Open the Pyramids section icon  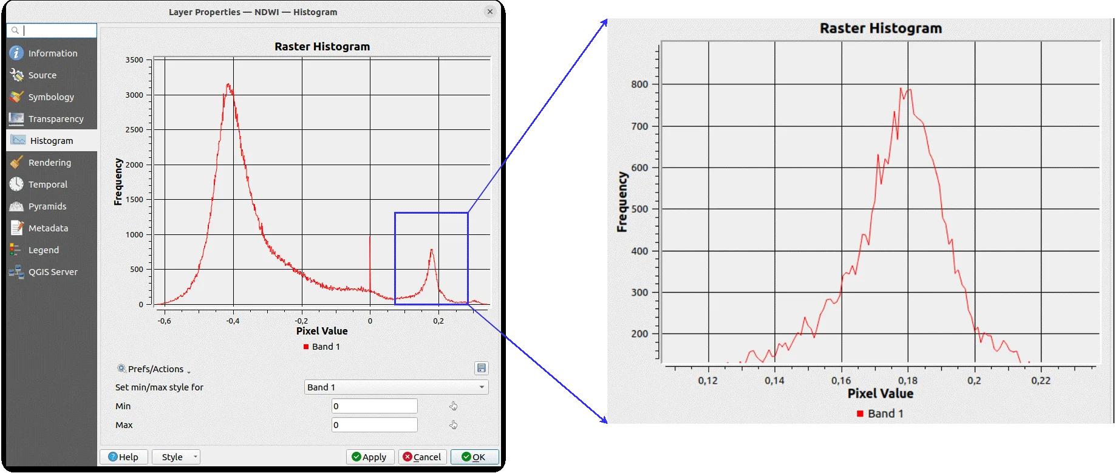16,206
